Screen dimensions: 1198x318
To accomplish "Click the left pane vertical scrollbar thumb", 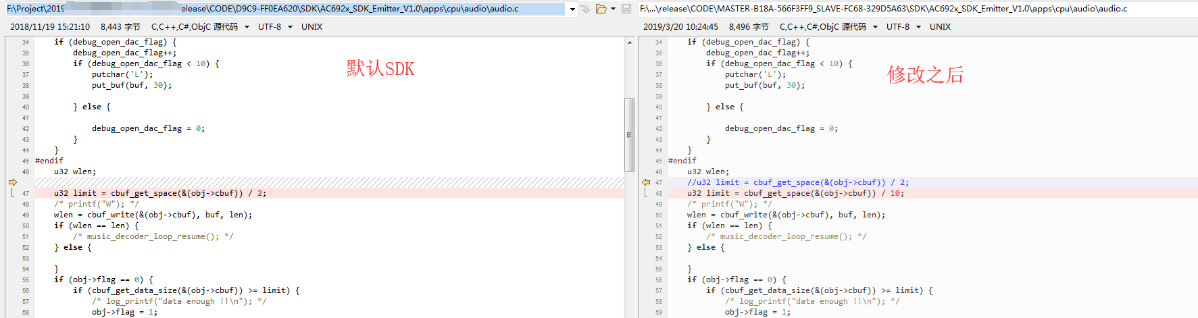I will [x=629, y=134].
